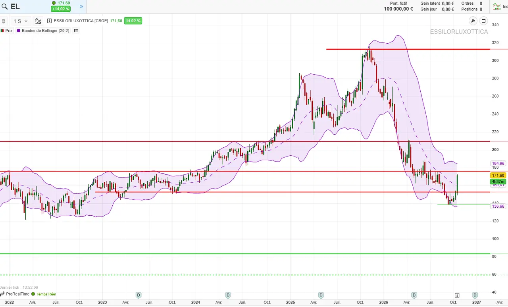Click the Ordres count
This screenshot has height=307, width=508.
[x=481, y=4]
